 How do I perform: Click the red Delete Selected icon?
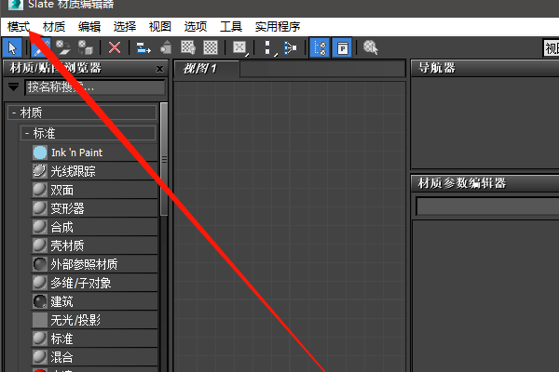[x=114, y=47]
